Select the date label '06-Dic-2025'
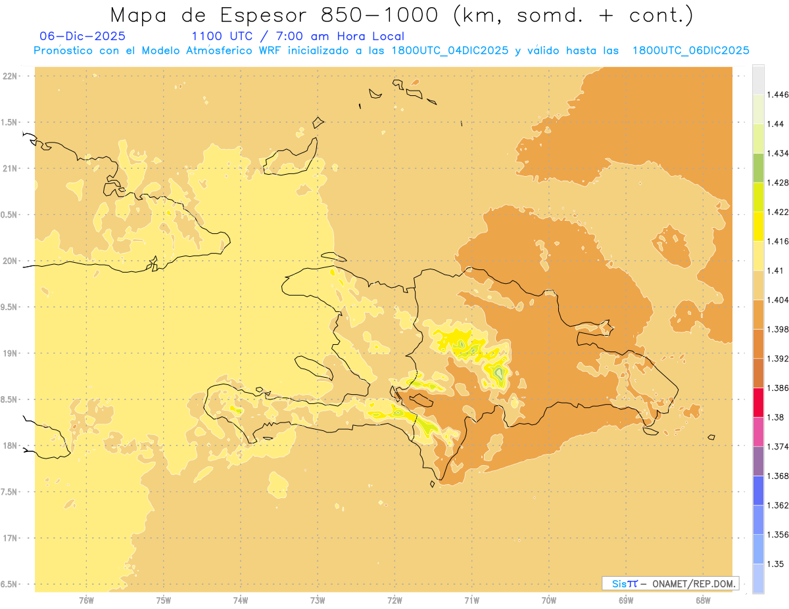 click(x=83, y=36)
